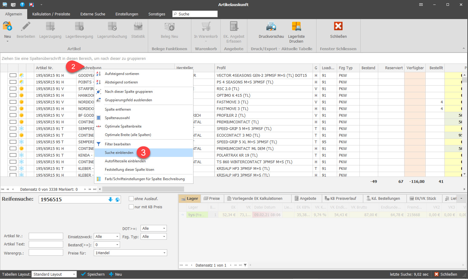Click the ribbon display options icon in title bar
Screen dimensions: 468x279
click(421, 5)
